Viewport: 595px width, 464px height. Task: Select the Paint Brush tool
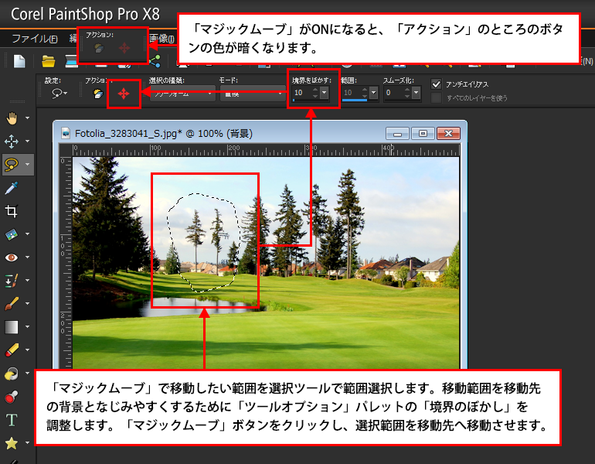(x=12, y=304)
